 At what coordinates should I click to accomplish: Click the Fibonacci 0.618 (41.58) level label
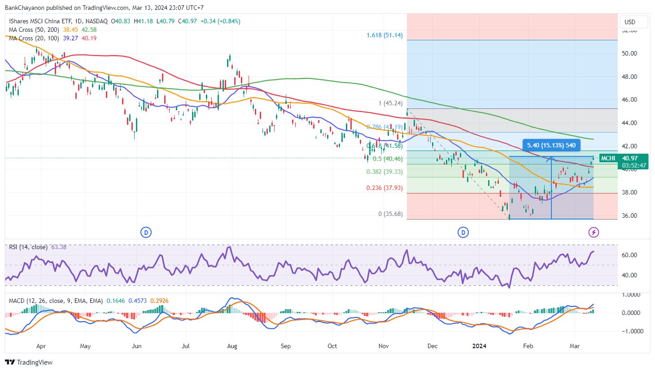(384, 146)
